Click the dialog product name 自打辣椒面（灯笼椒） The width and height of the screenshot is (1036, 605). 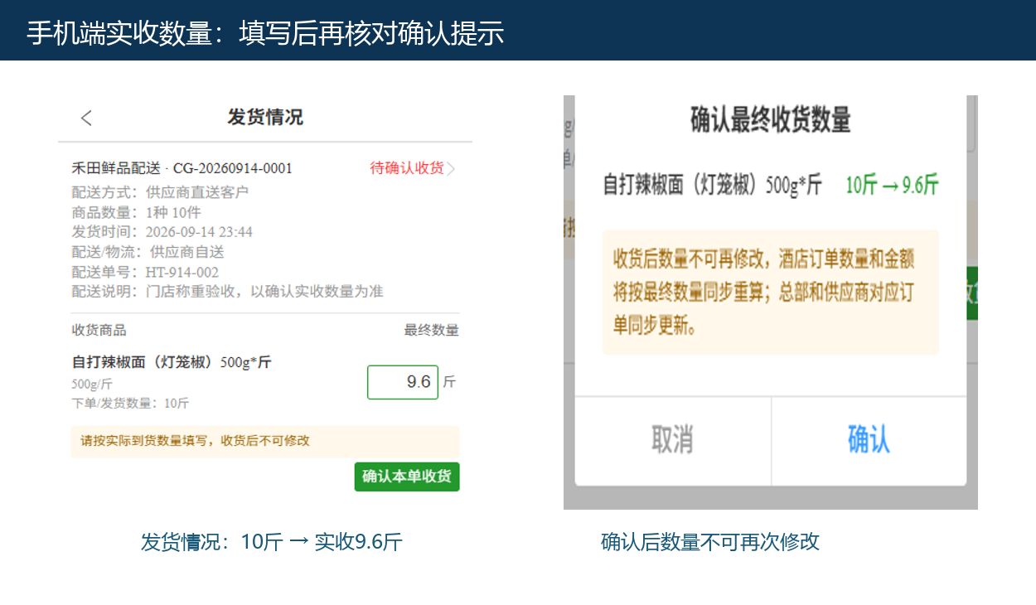(712, 185)
